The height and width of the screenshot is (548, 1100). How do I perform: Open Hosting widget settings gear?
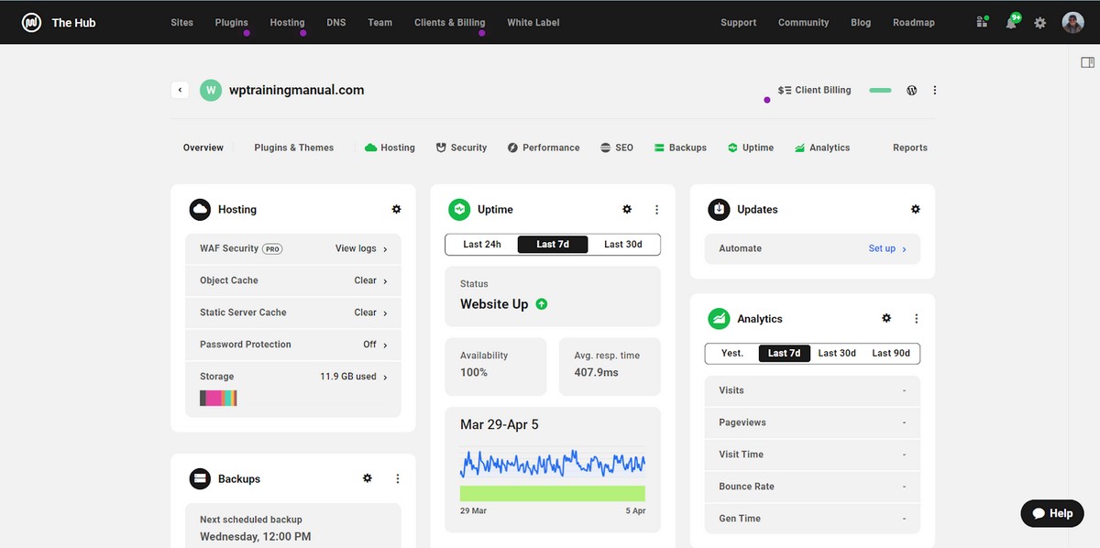tap(396, 209)
